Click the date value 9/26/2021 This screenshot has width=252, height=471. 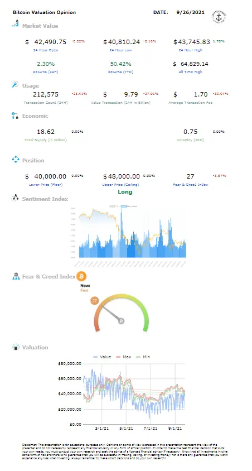point(191,12)
